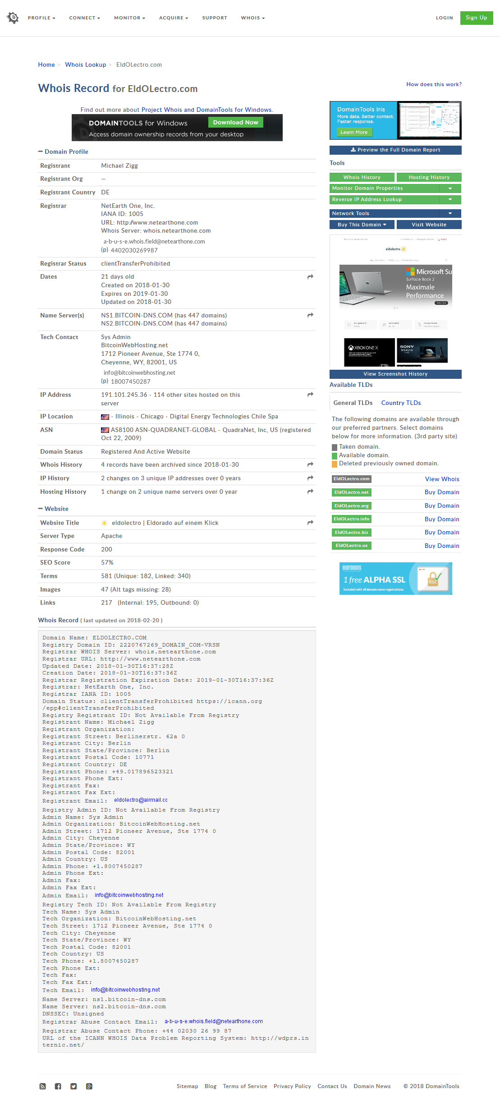
Task: Open the Sitemap footer link
Action: (188, 1086)
